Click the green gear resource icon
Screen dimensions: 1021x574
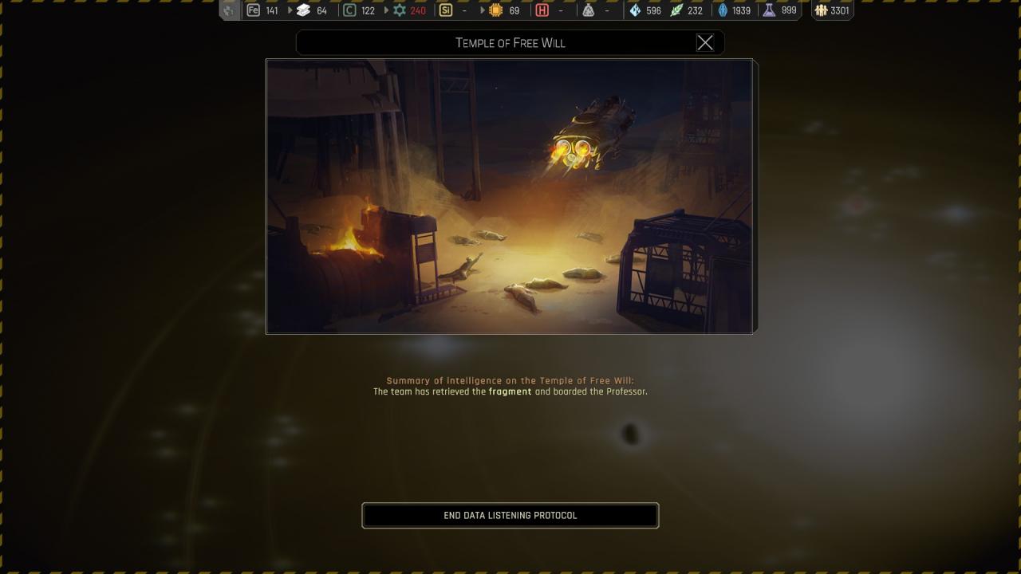[400, 10]
